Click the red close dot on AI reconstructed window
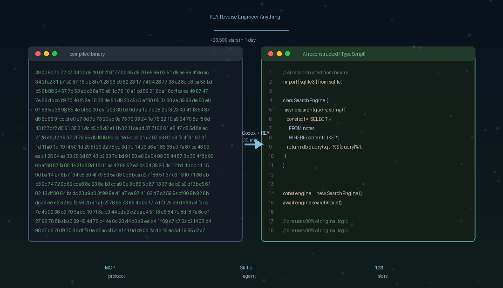This screenshot has width=503, height=288. point(271,54)
